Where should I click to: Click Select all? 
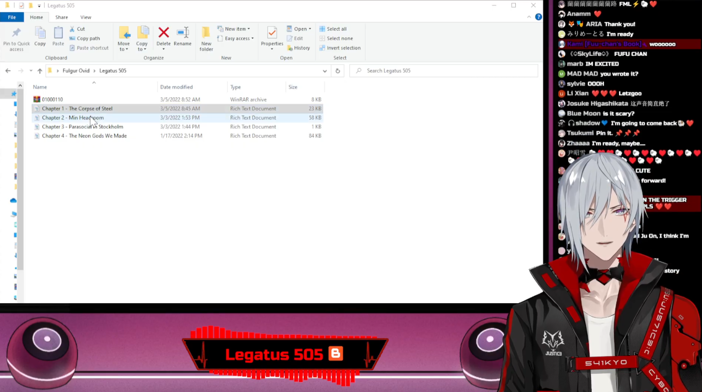(333, 29)
